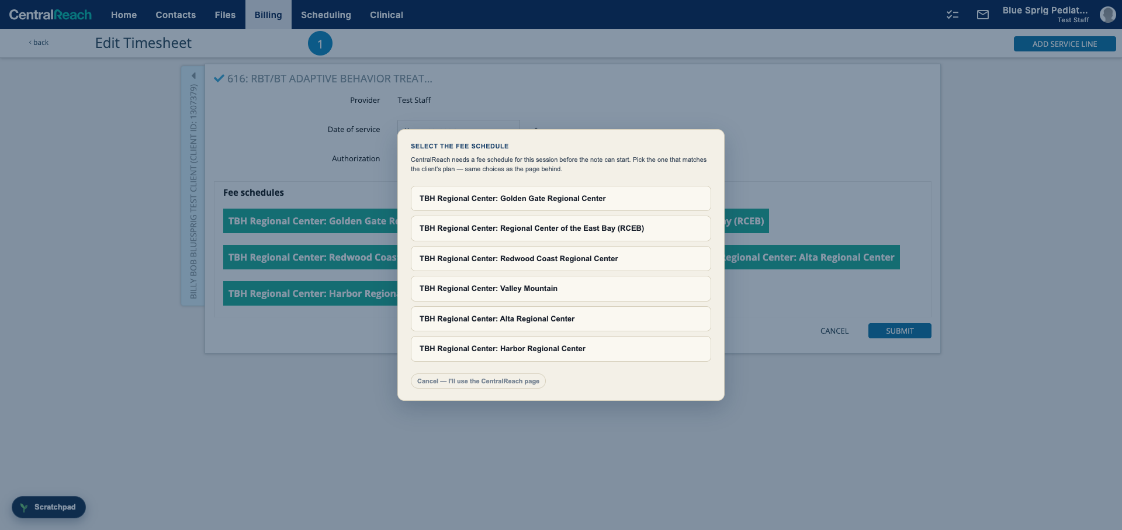The image size is (1122, 530).
Task: Open the Home menu
Action: coord(124,15)
